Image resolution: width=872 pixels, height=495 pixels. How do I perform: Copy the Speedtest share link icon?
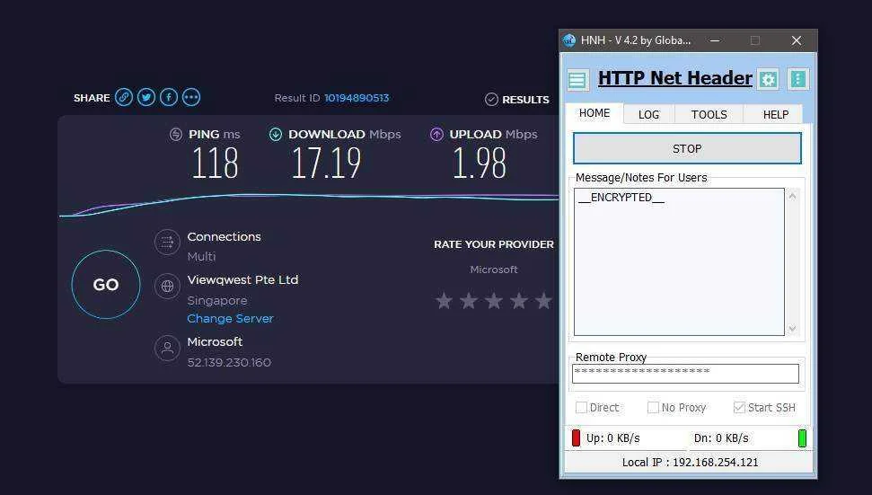(x=123, y=97)
